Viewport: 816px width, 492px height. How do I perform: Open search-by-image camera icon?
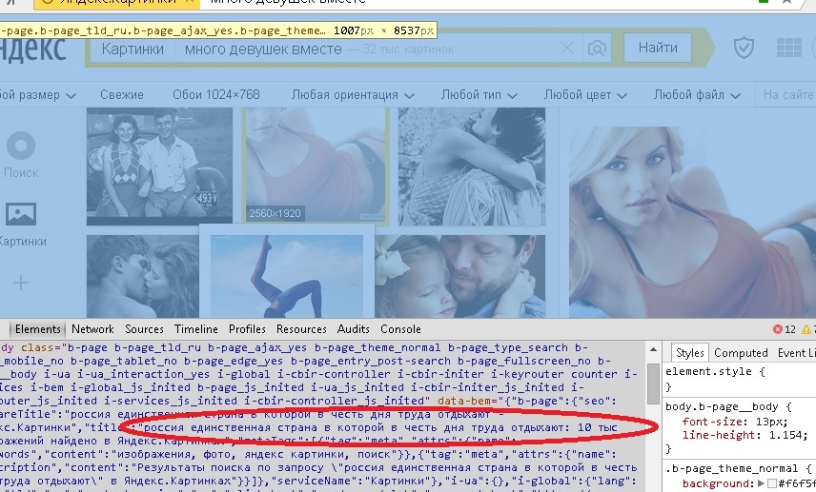pyautogui.click(x=597, y=49)
